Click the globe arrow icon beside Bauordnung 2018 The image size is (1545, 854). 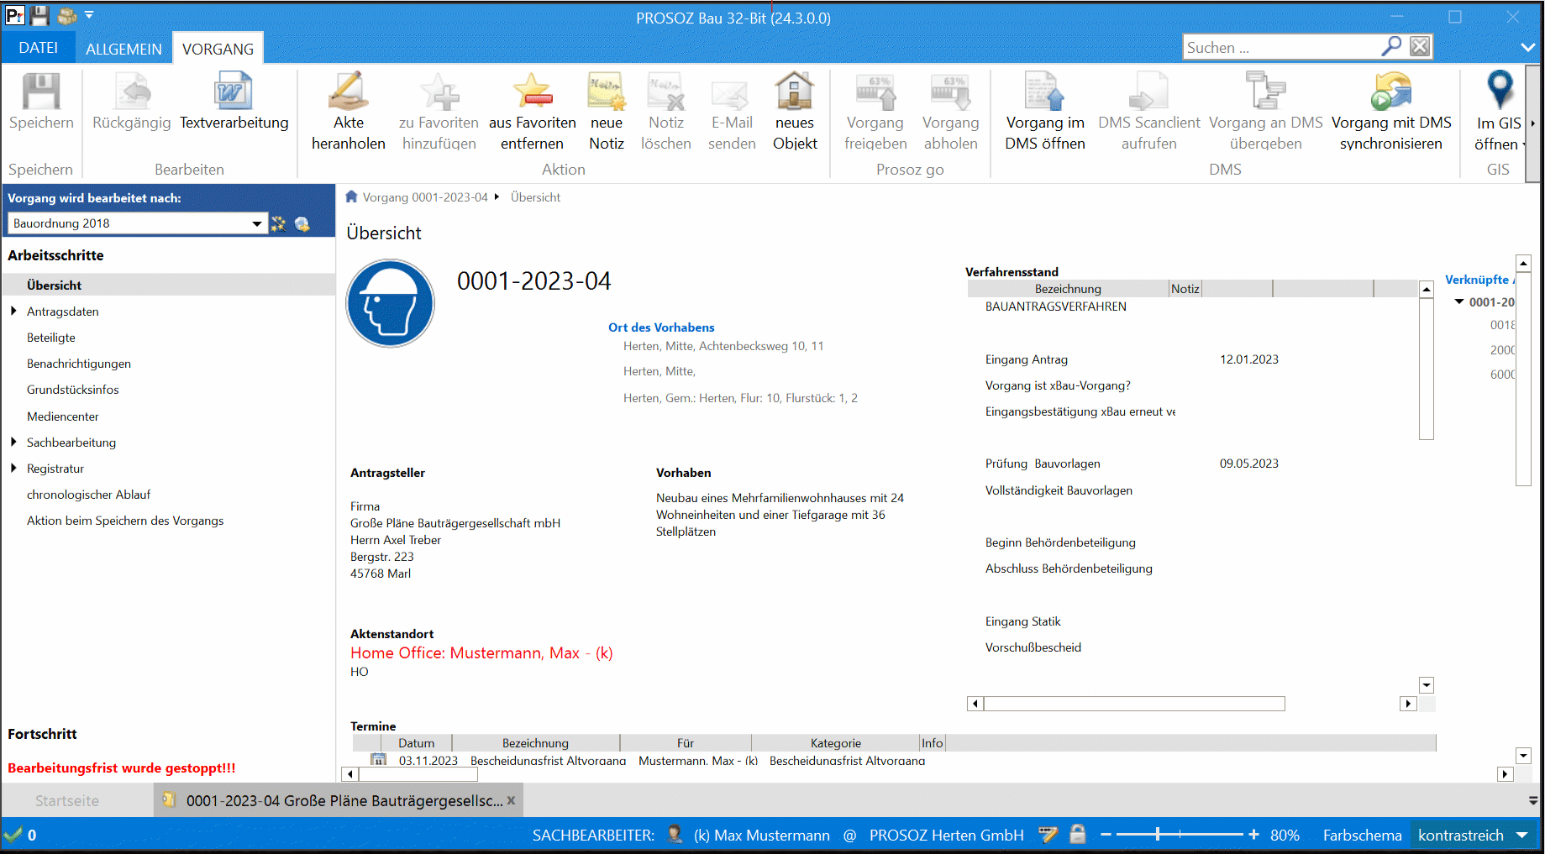pos(302,224)
